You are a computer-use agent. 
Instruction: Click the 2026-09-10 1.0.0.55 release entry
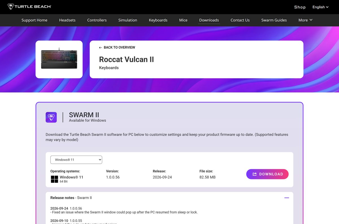(66, 221)
